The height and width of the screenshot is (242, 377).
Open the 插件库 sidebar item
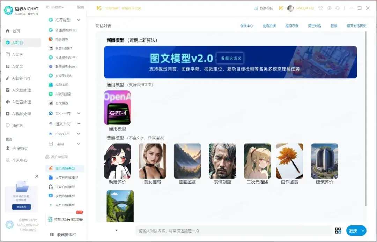coord(17,126)
